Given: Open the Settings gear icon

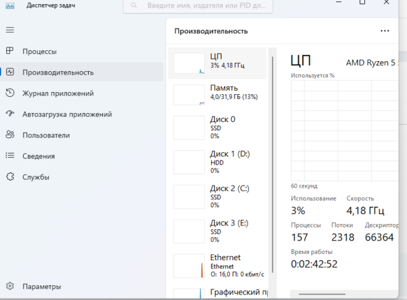Looking at the screenshot, I should 9,286.
